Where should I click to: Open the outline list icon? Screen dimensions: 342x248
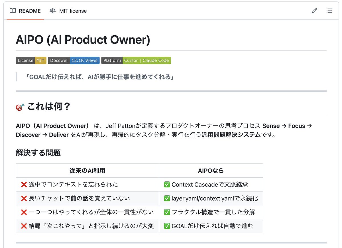329,11
